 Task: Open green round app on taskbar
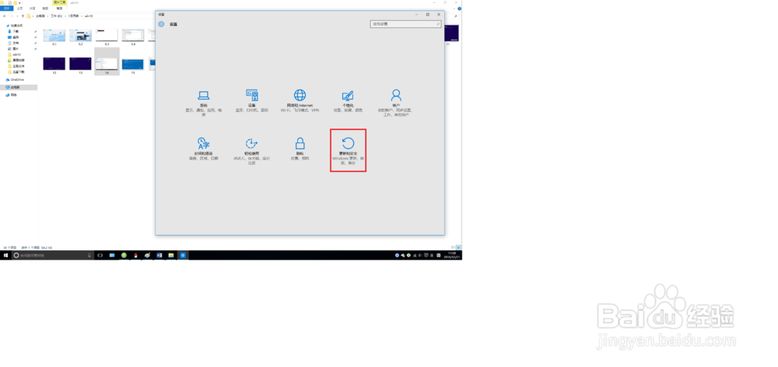(124, 255)
